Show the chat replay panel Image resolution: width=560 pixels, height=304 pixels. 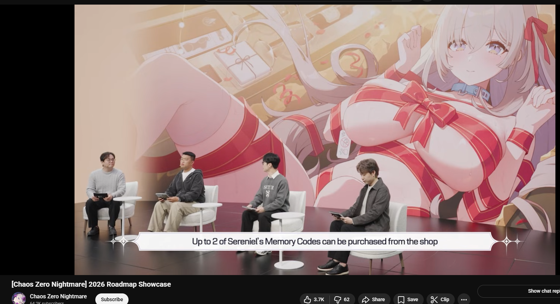point(519,291)
